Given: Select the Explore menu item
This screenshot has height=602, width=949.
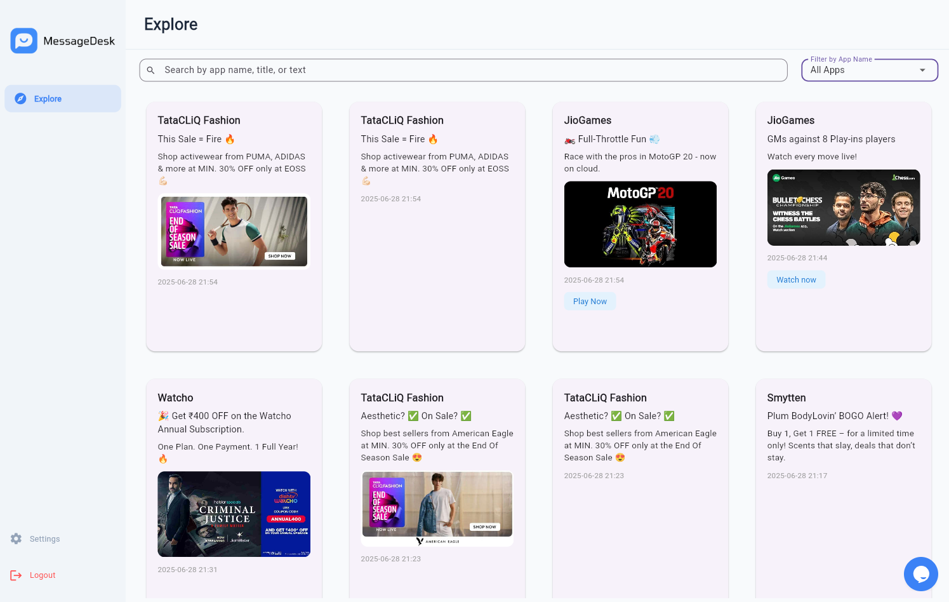Looking at the screenshot, I should point(63,98).
